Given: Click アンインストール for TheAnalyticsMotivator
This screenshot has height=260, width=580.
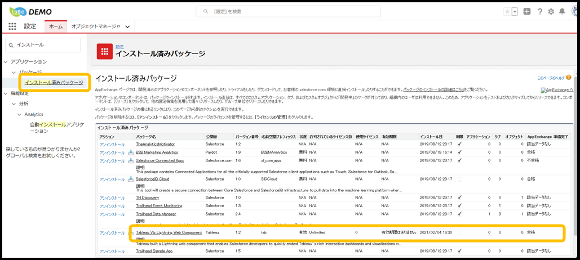Looking at the screenshot, I should tap(112, 144).
